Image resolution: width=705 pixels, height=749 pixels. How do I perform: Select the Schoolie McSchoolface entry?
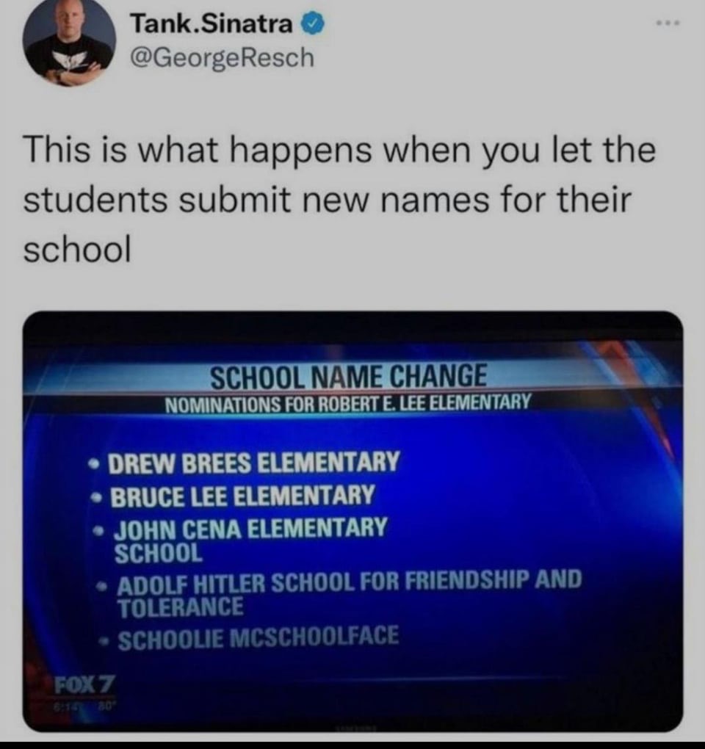pyautogui.click(x=258, y=637)
